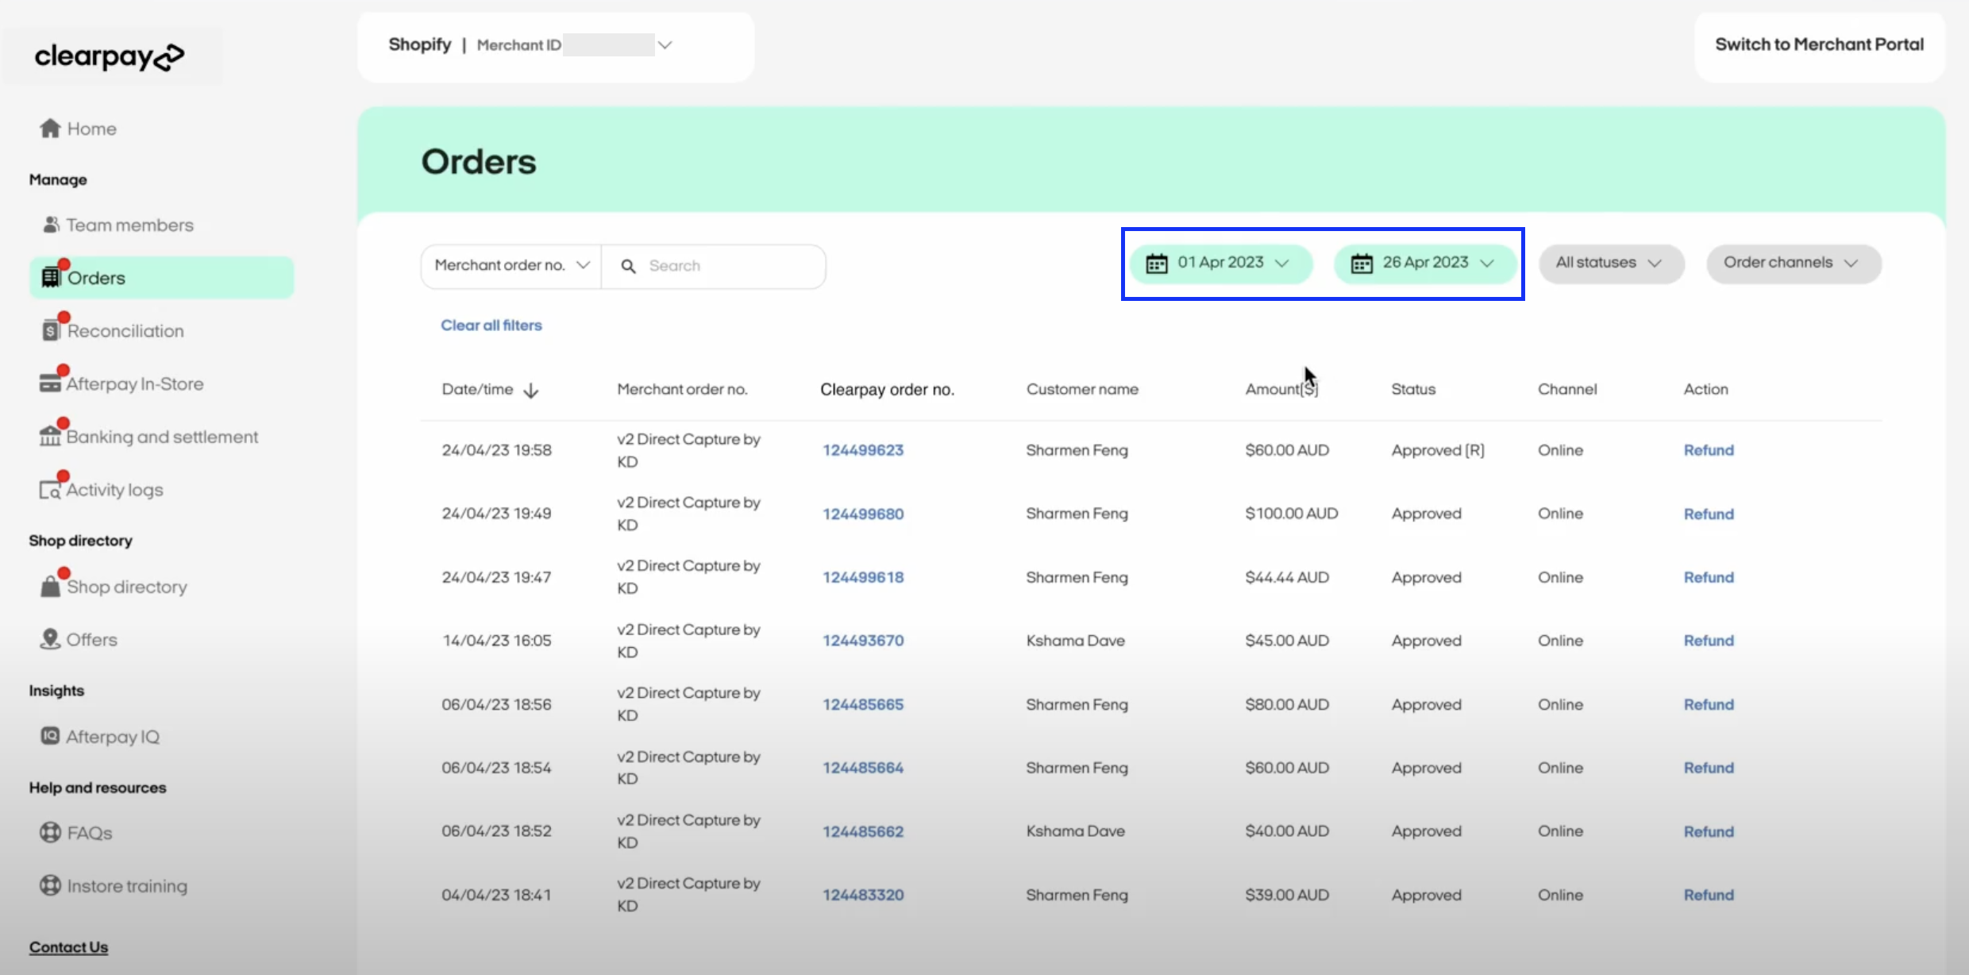Open the 01 Apr 2023 start date picker
This screenshot has width=1969, height=975.
tap(1221, 263)
